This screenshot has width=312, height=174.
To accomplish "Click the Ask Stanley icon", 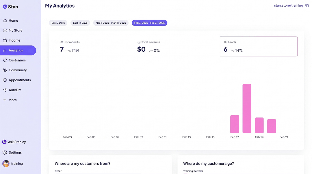I will (x=4, y=142).
